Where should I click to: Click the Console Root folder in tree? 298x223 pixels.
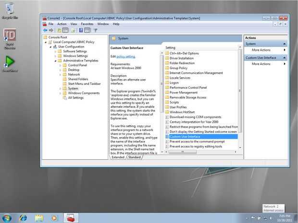[46, 37]
